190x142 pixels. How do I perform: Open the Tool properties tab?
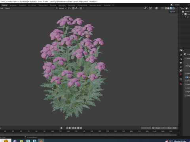coord(181,55)
